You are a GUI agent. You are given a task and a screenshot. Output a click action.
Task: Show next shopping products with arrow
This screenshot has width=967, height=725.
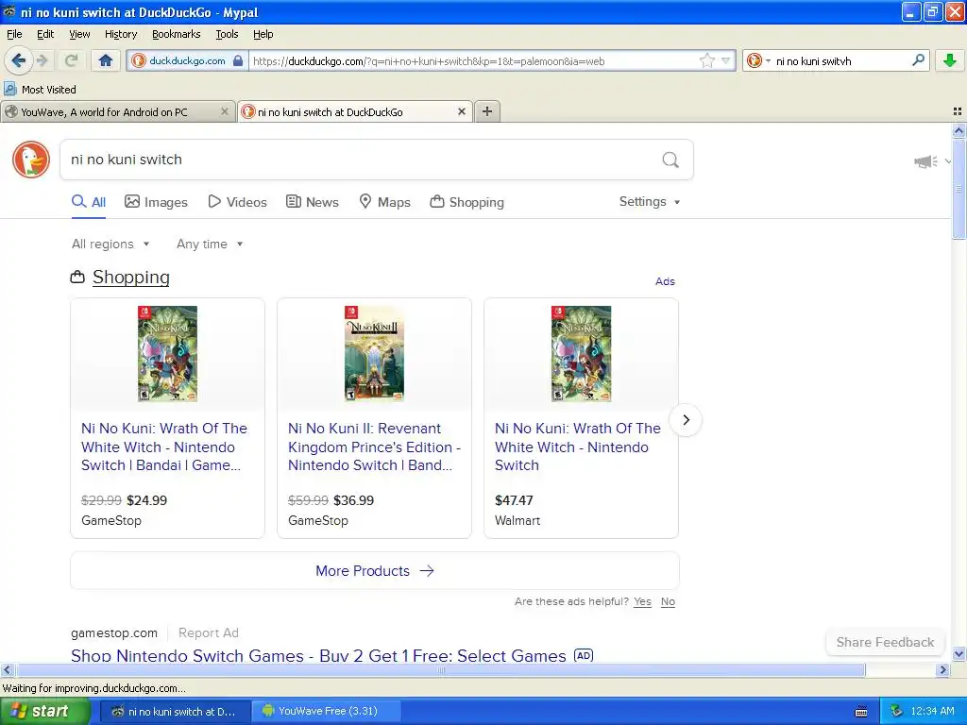point(686,420)
